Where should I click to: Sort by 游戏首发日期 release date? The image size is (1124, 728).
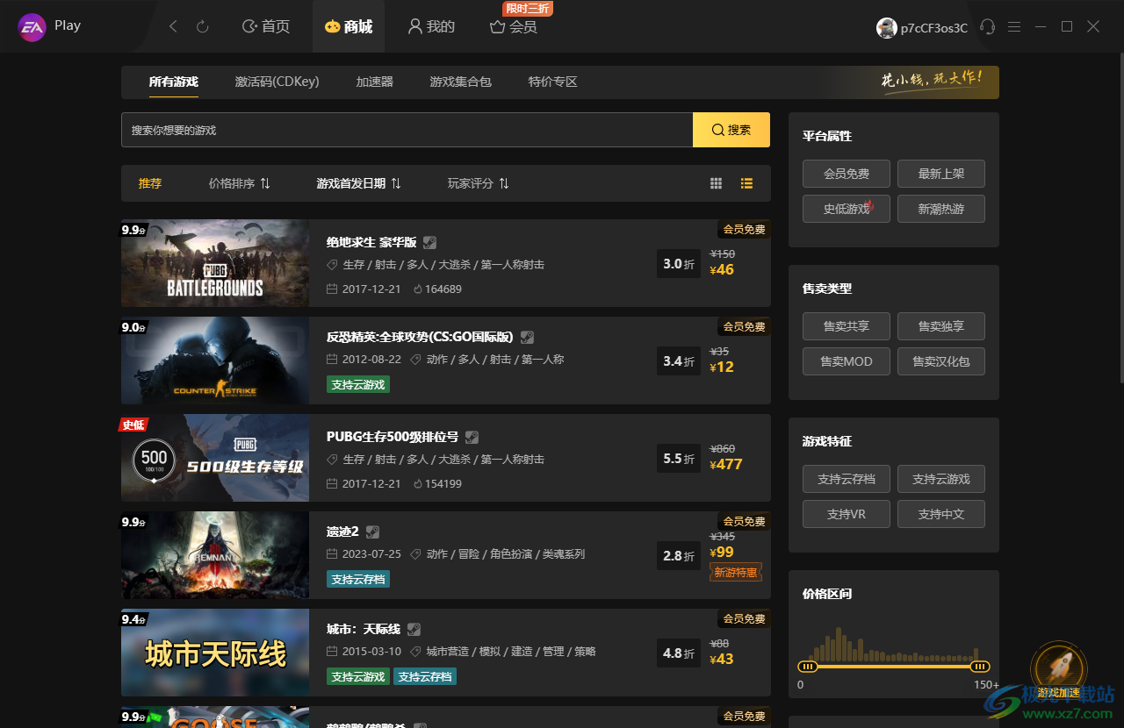coord(359,183)
